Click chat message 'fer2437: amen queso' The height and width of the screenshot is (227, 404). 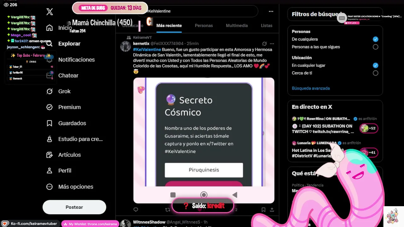pyautogui.click(x=29, y=41)
